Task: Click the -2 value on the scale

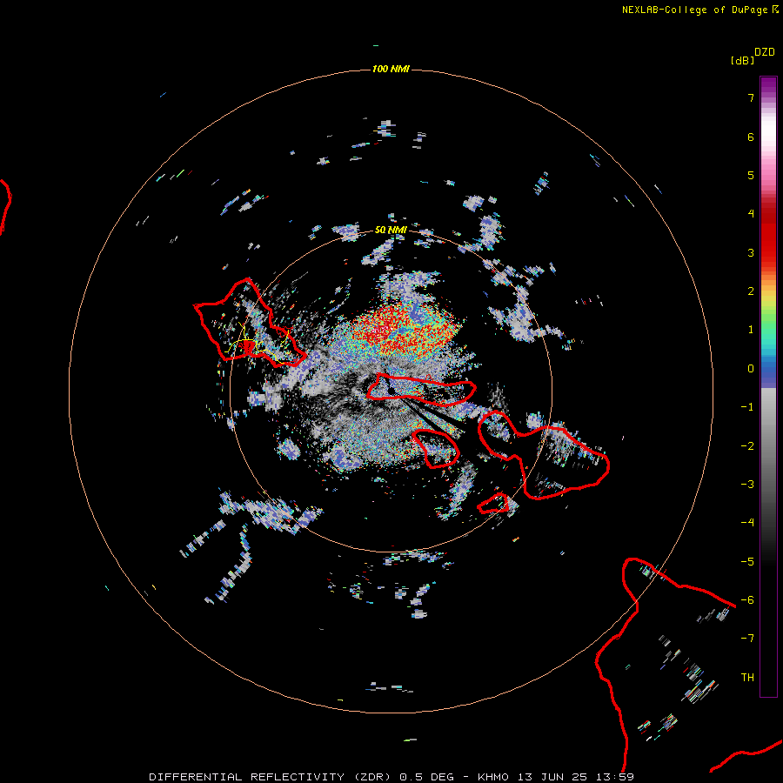Action: click(x=747, y=446)
